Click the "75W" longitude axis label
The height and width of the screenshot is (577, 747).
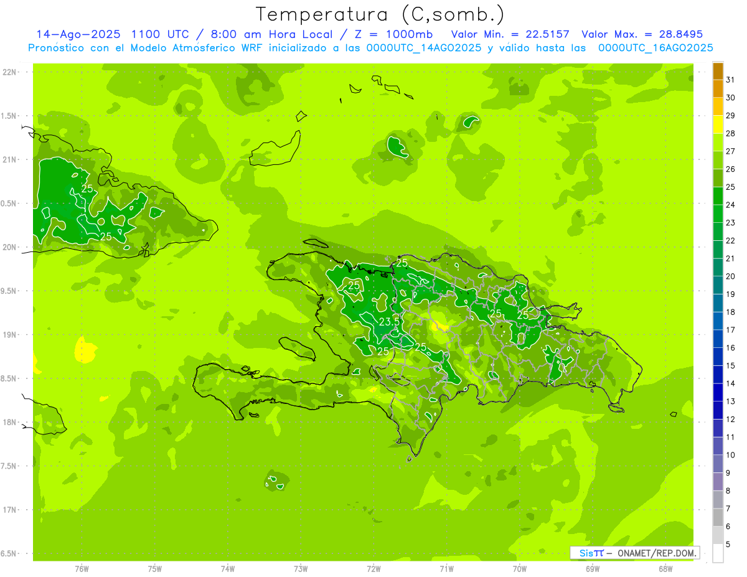(155, 569)
